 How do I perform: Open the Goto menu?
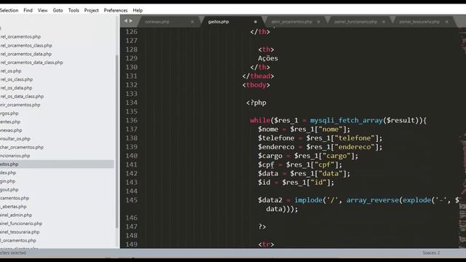tap(58, 10)
